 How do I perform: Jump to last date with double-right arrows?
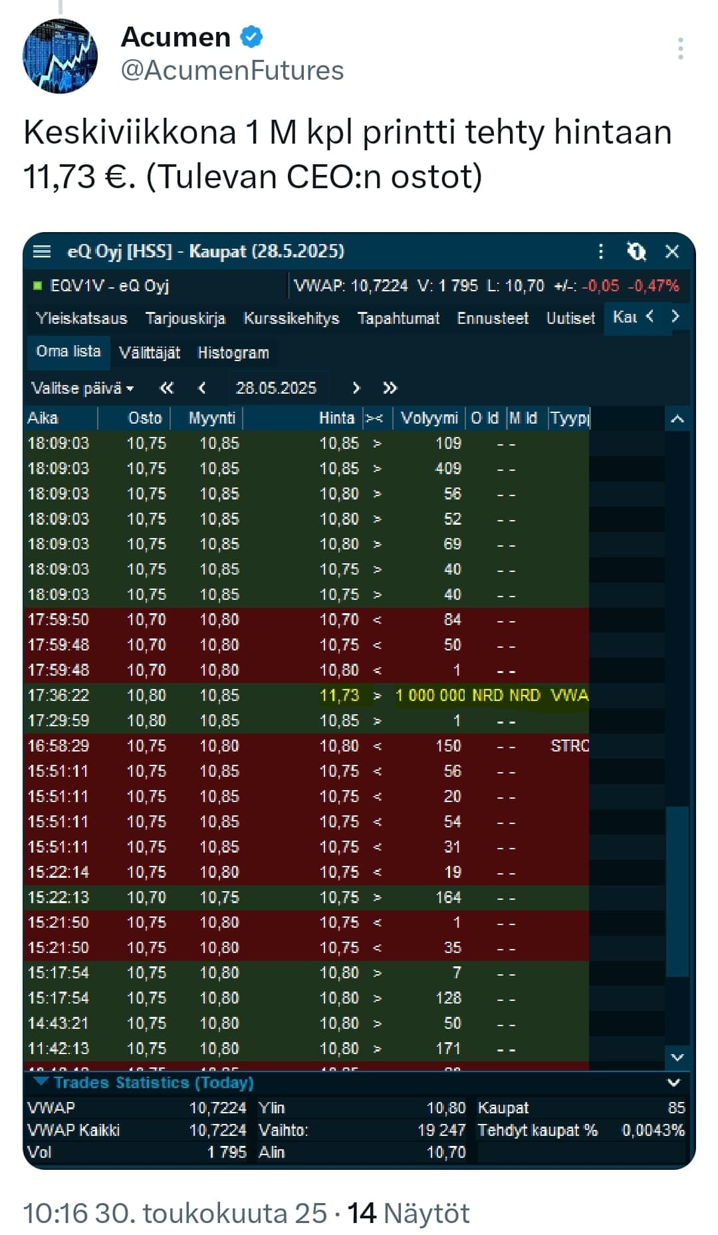coord(390,388)
